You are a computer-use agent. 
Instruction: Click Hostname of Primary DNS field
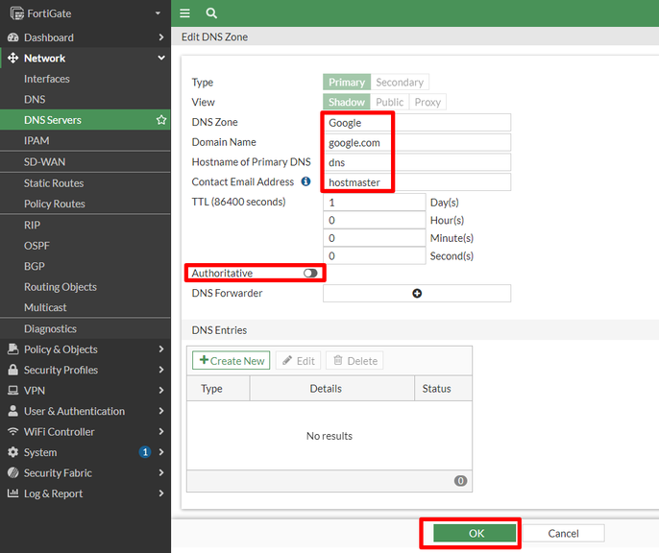click(x=417, y=162)
